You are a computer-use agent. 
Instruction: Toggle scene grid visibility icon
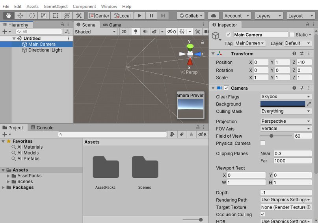pyautogui.click(x=182, y=31)
